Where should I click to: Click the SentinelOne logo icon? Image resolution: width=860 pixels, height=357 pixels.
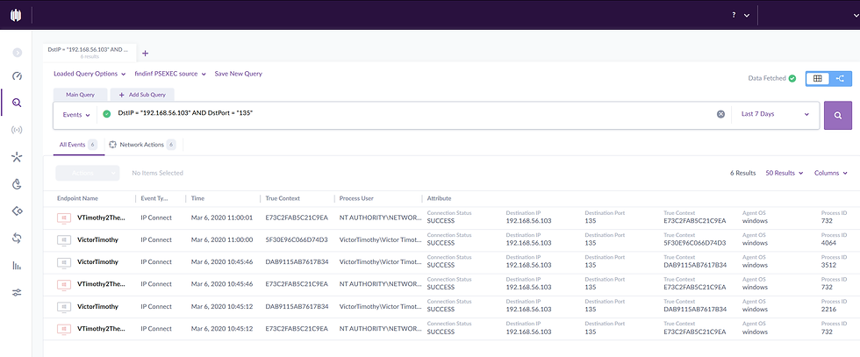[x=16, y=15]
